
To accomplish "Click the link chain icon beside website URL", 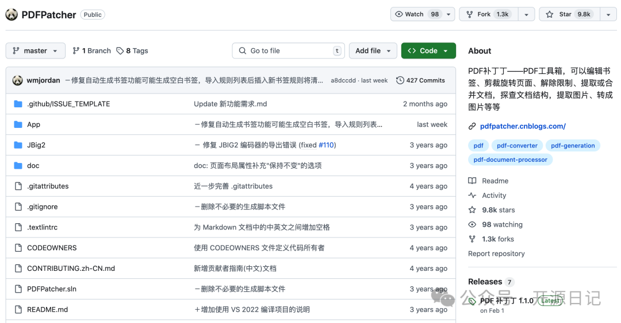I will click(x=472, y=127).
